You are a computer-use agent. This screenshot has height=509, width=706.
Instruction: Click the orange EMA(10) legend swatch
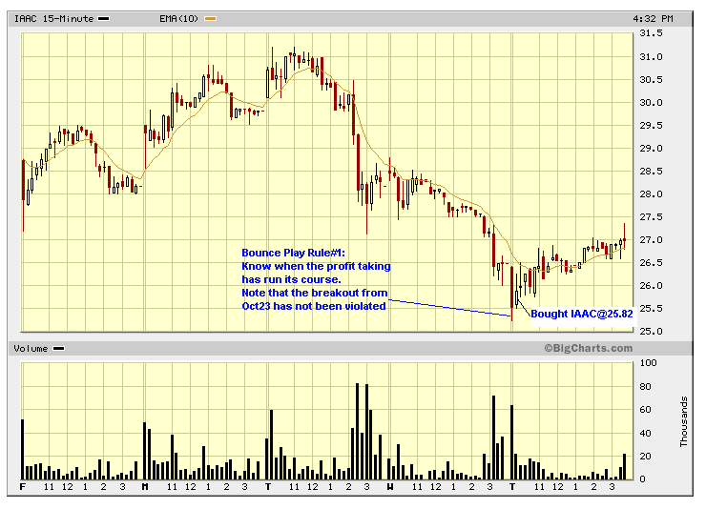tap(210, 19)
